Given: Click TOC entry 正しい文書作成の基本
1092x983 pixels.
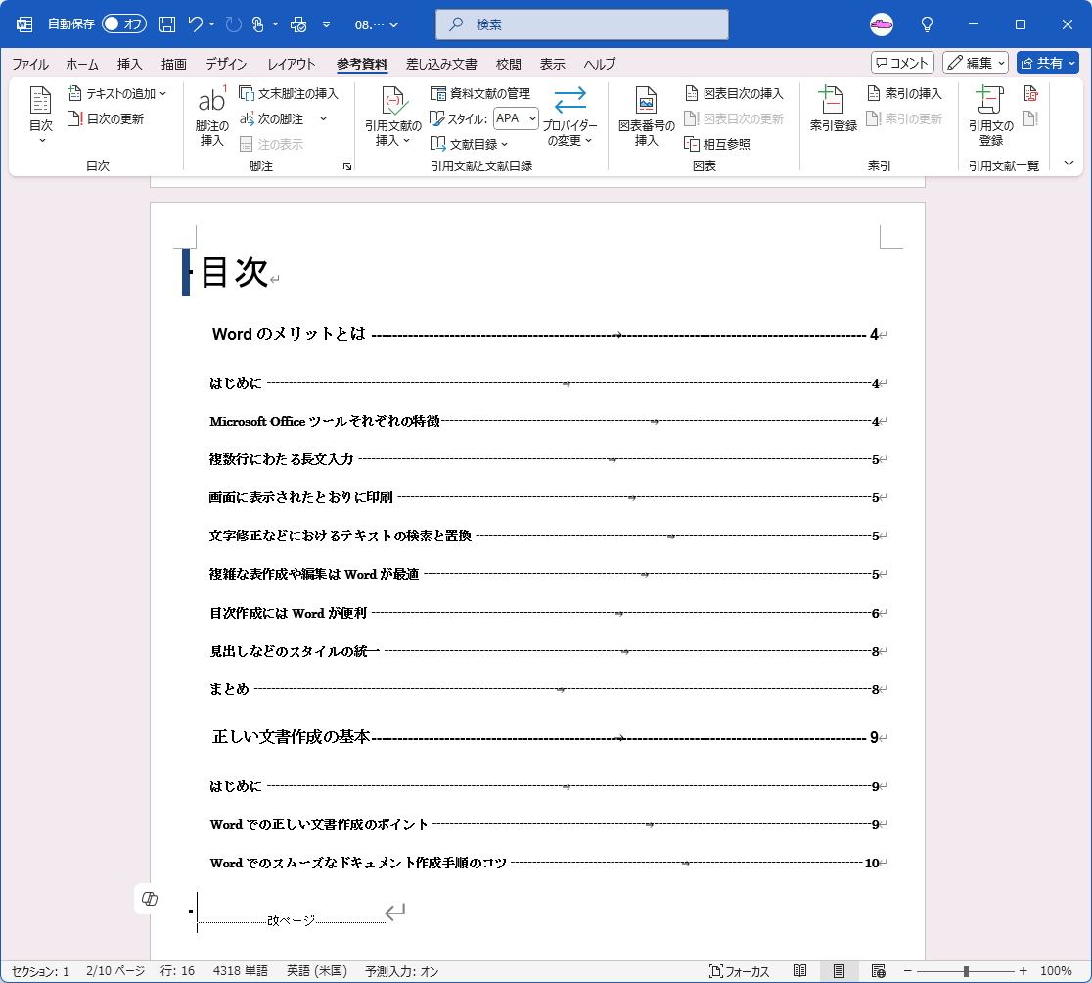Looking at the screenshot, I should click(x=291, y=737).
